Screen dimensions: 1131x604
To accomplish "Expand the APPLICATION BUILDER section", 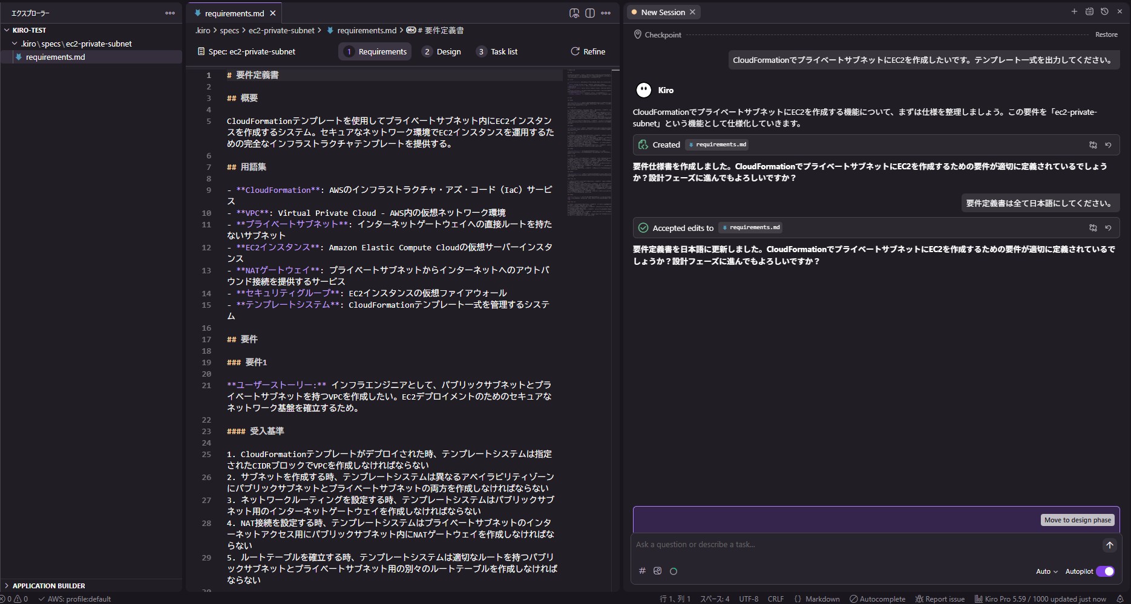I will [7, 585].
